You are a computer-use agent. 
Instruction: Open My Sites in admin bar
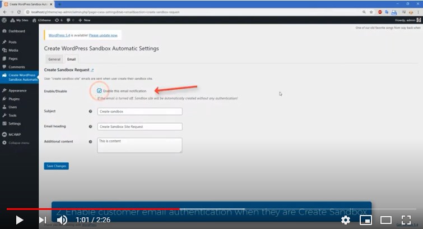pos(20,20)
